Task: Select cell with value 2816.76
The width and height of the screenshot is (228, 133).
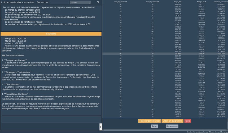Action: pyautogui.click(x=178, y=7)
